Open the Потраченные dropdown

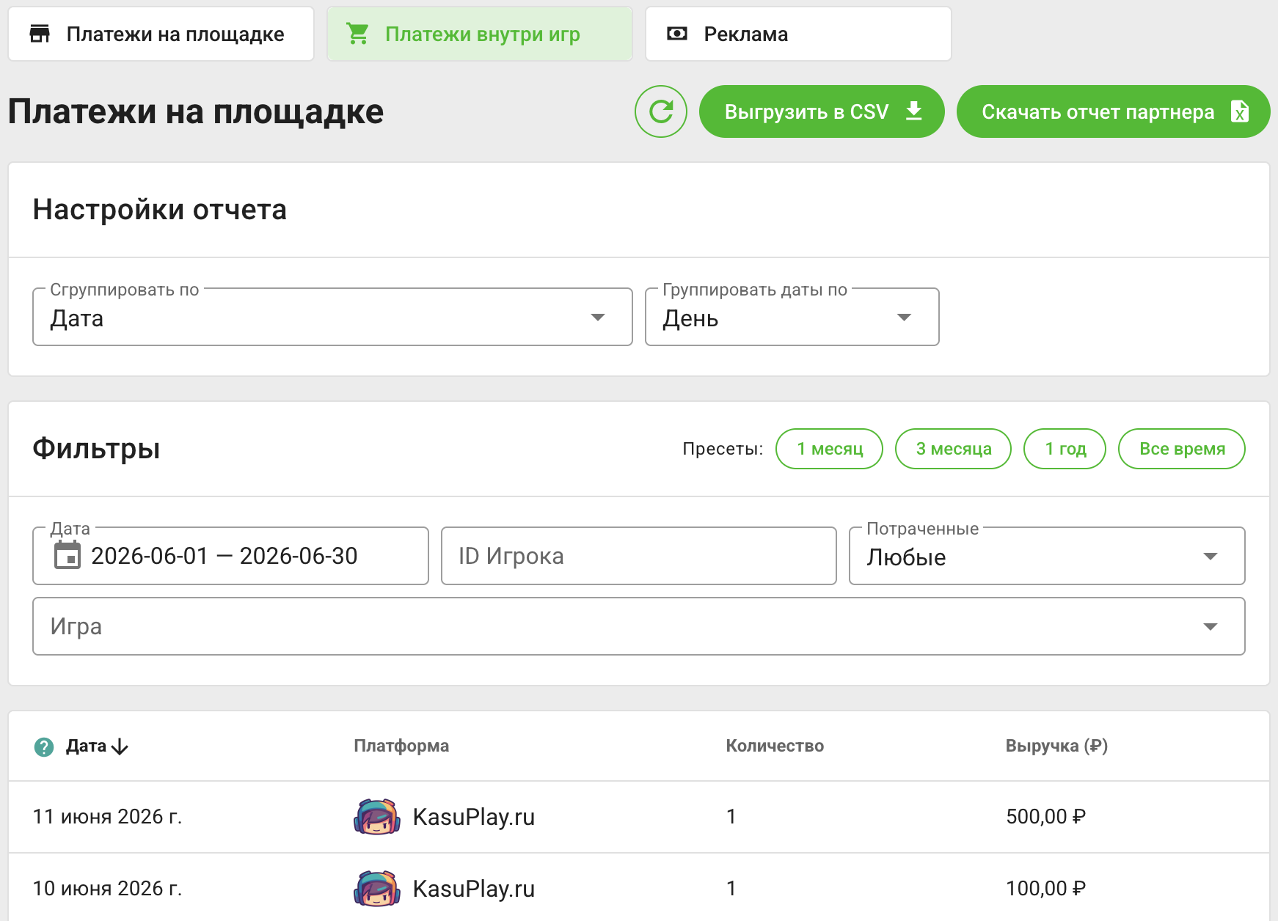[x=1047, y=556]
